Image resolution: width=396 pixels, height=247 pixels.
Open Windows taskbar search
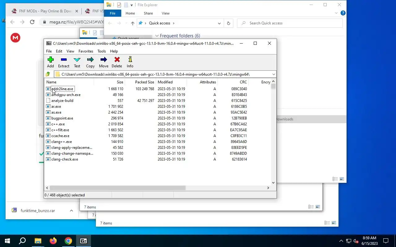(22, 241)
